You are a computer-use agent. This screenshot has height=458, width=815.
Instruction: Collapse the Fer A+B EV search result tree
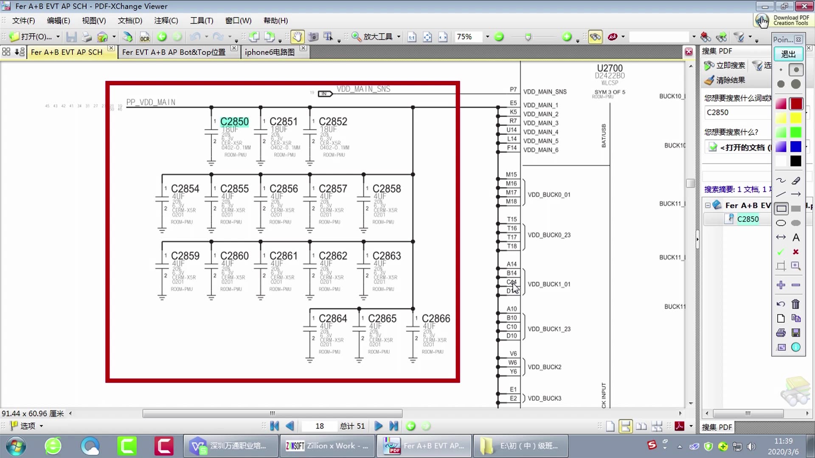[x=708, y=205]
